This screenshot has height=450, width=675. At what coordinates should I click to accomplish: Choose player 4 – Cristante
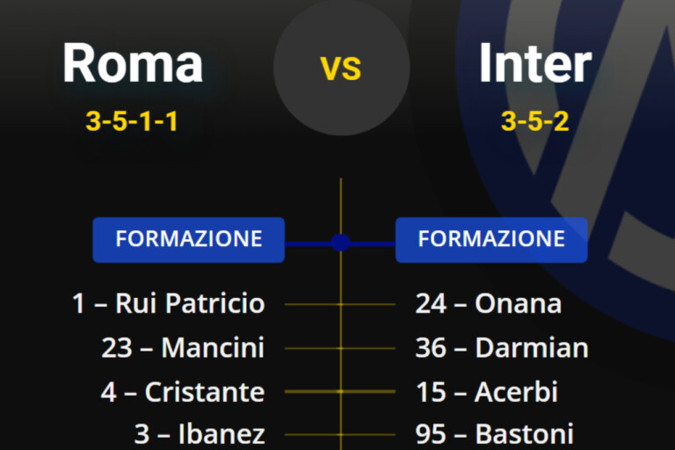click(x=182, y=391)
